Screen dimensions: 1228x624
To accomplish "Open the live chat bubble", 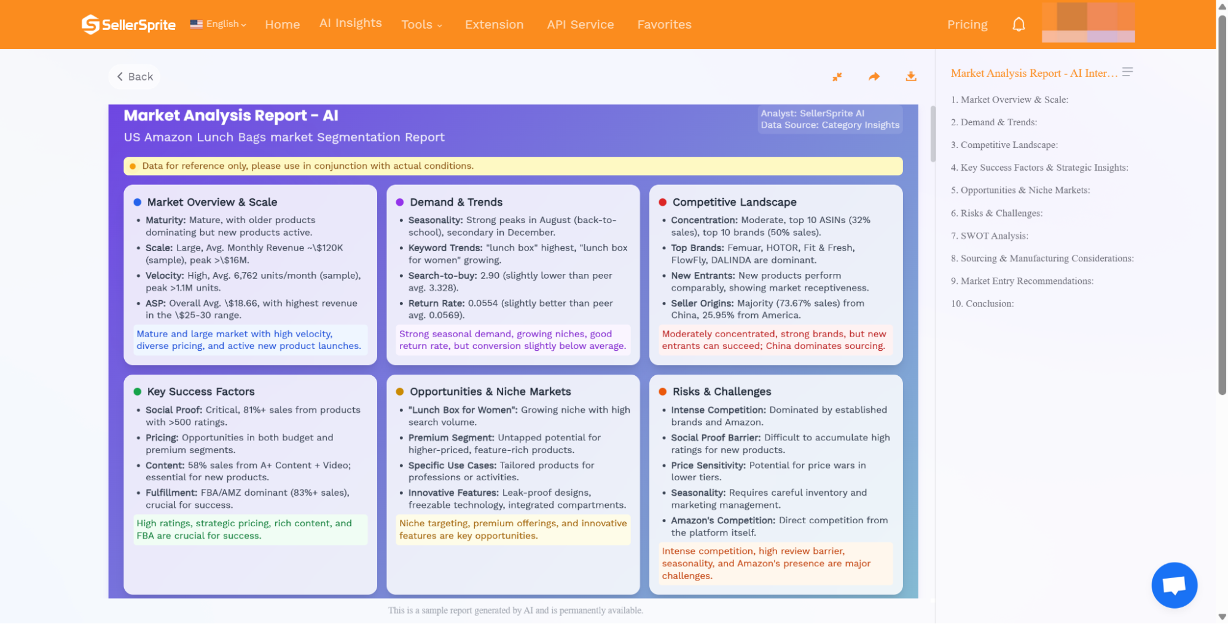I will 1174,585.
